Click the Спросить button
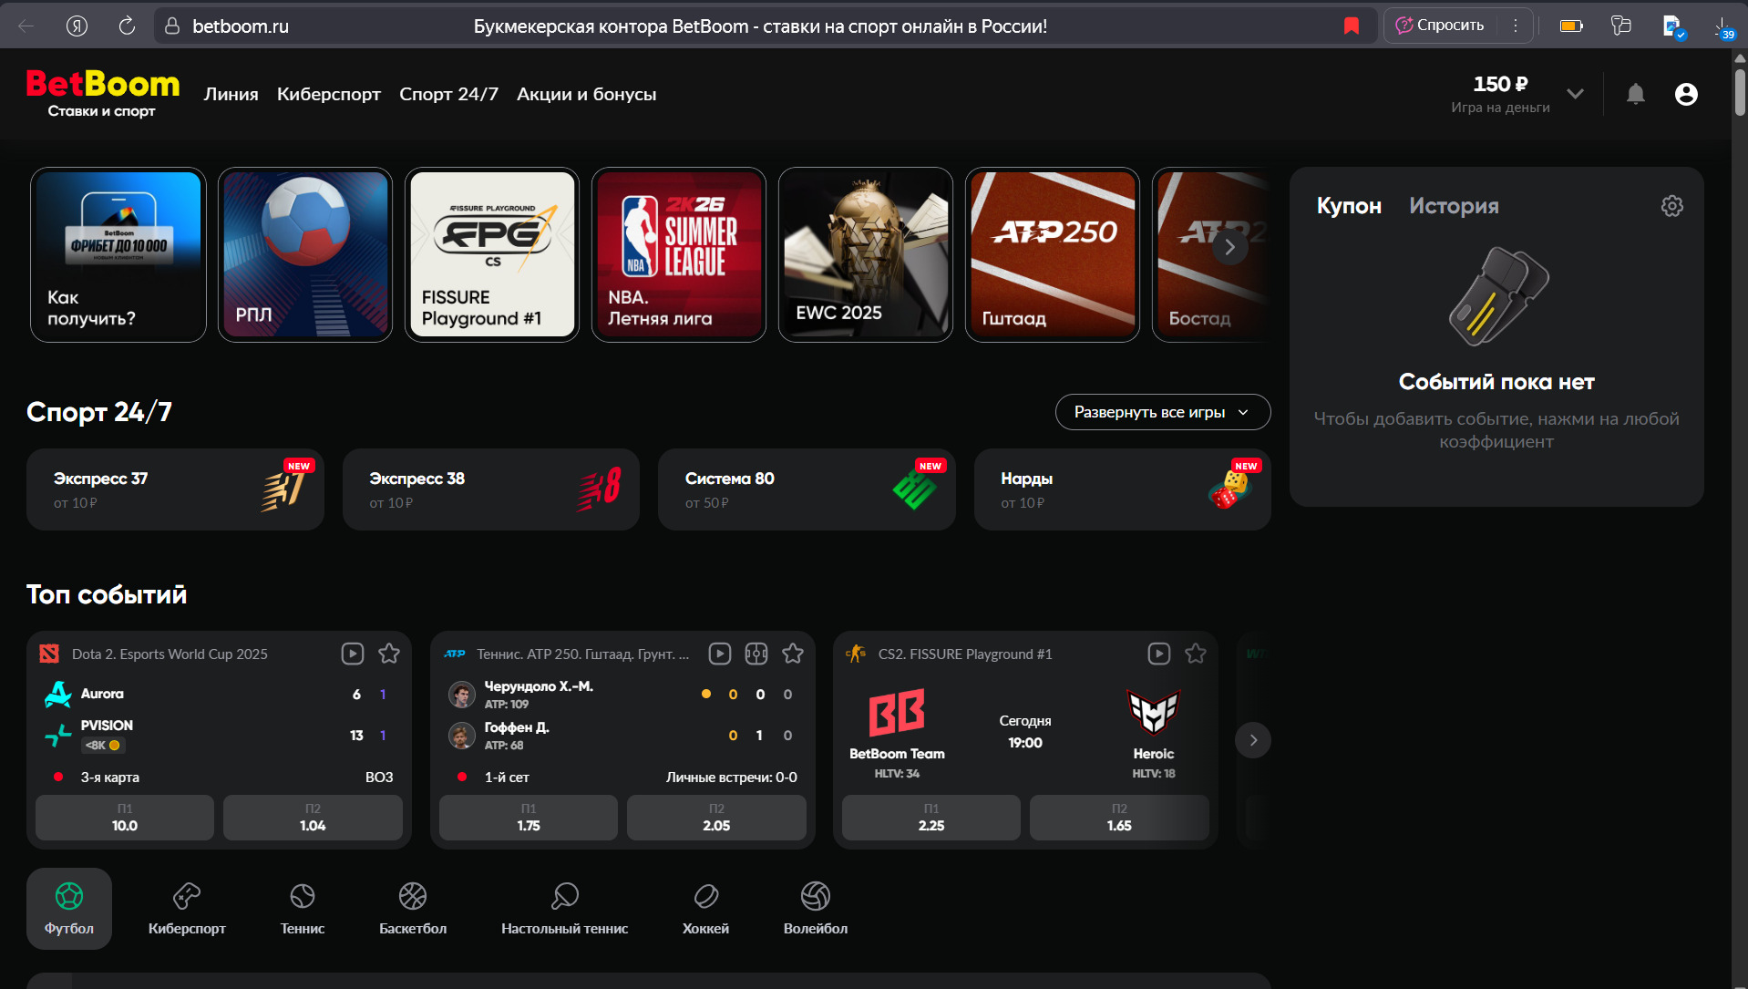1748x989 pixels. pyautogui.click(x=1440, y=26)
